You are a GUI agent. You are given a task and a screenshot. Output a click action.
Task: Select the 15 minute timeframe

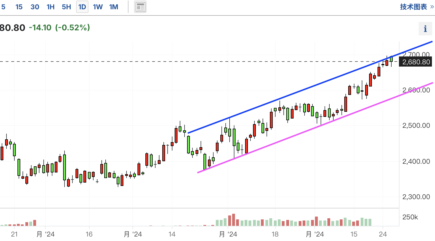point(19,7)
